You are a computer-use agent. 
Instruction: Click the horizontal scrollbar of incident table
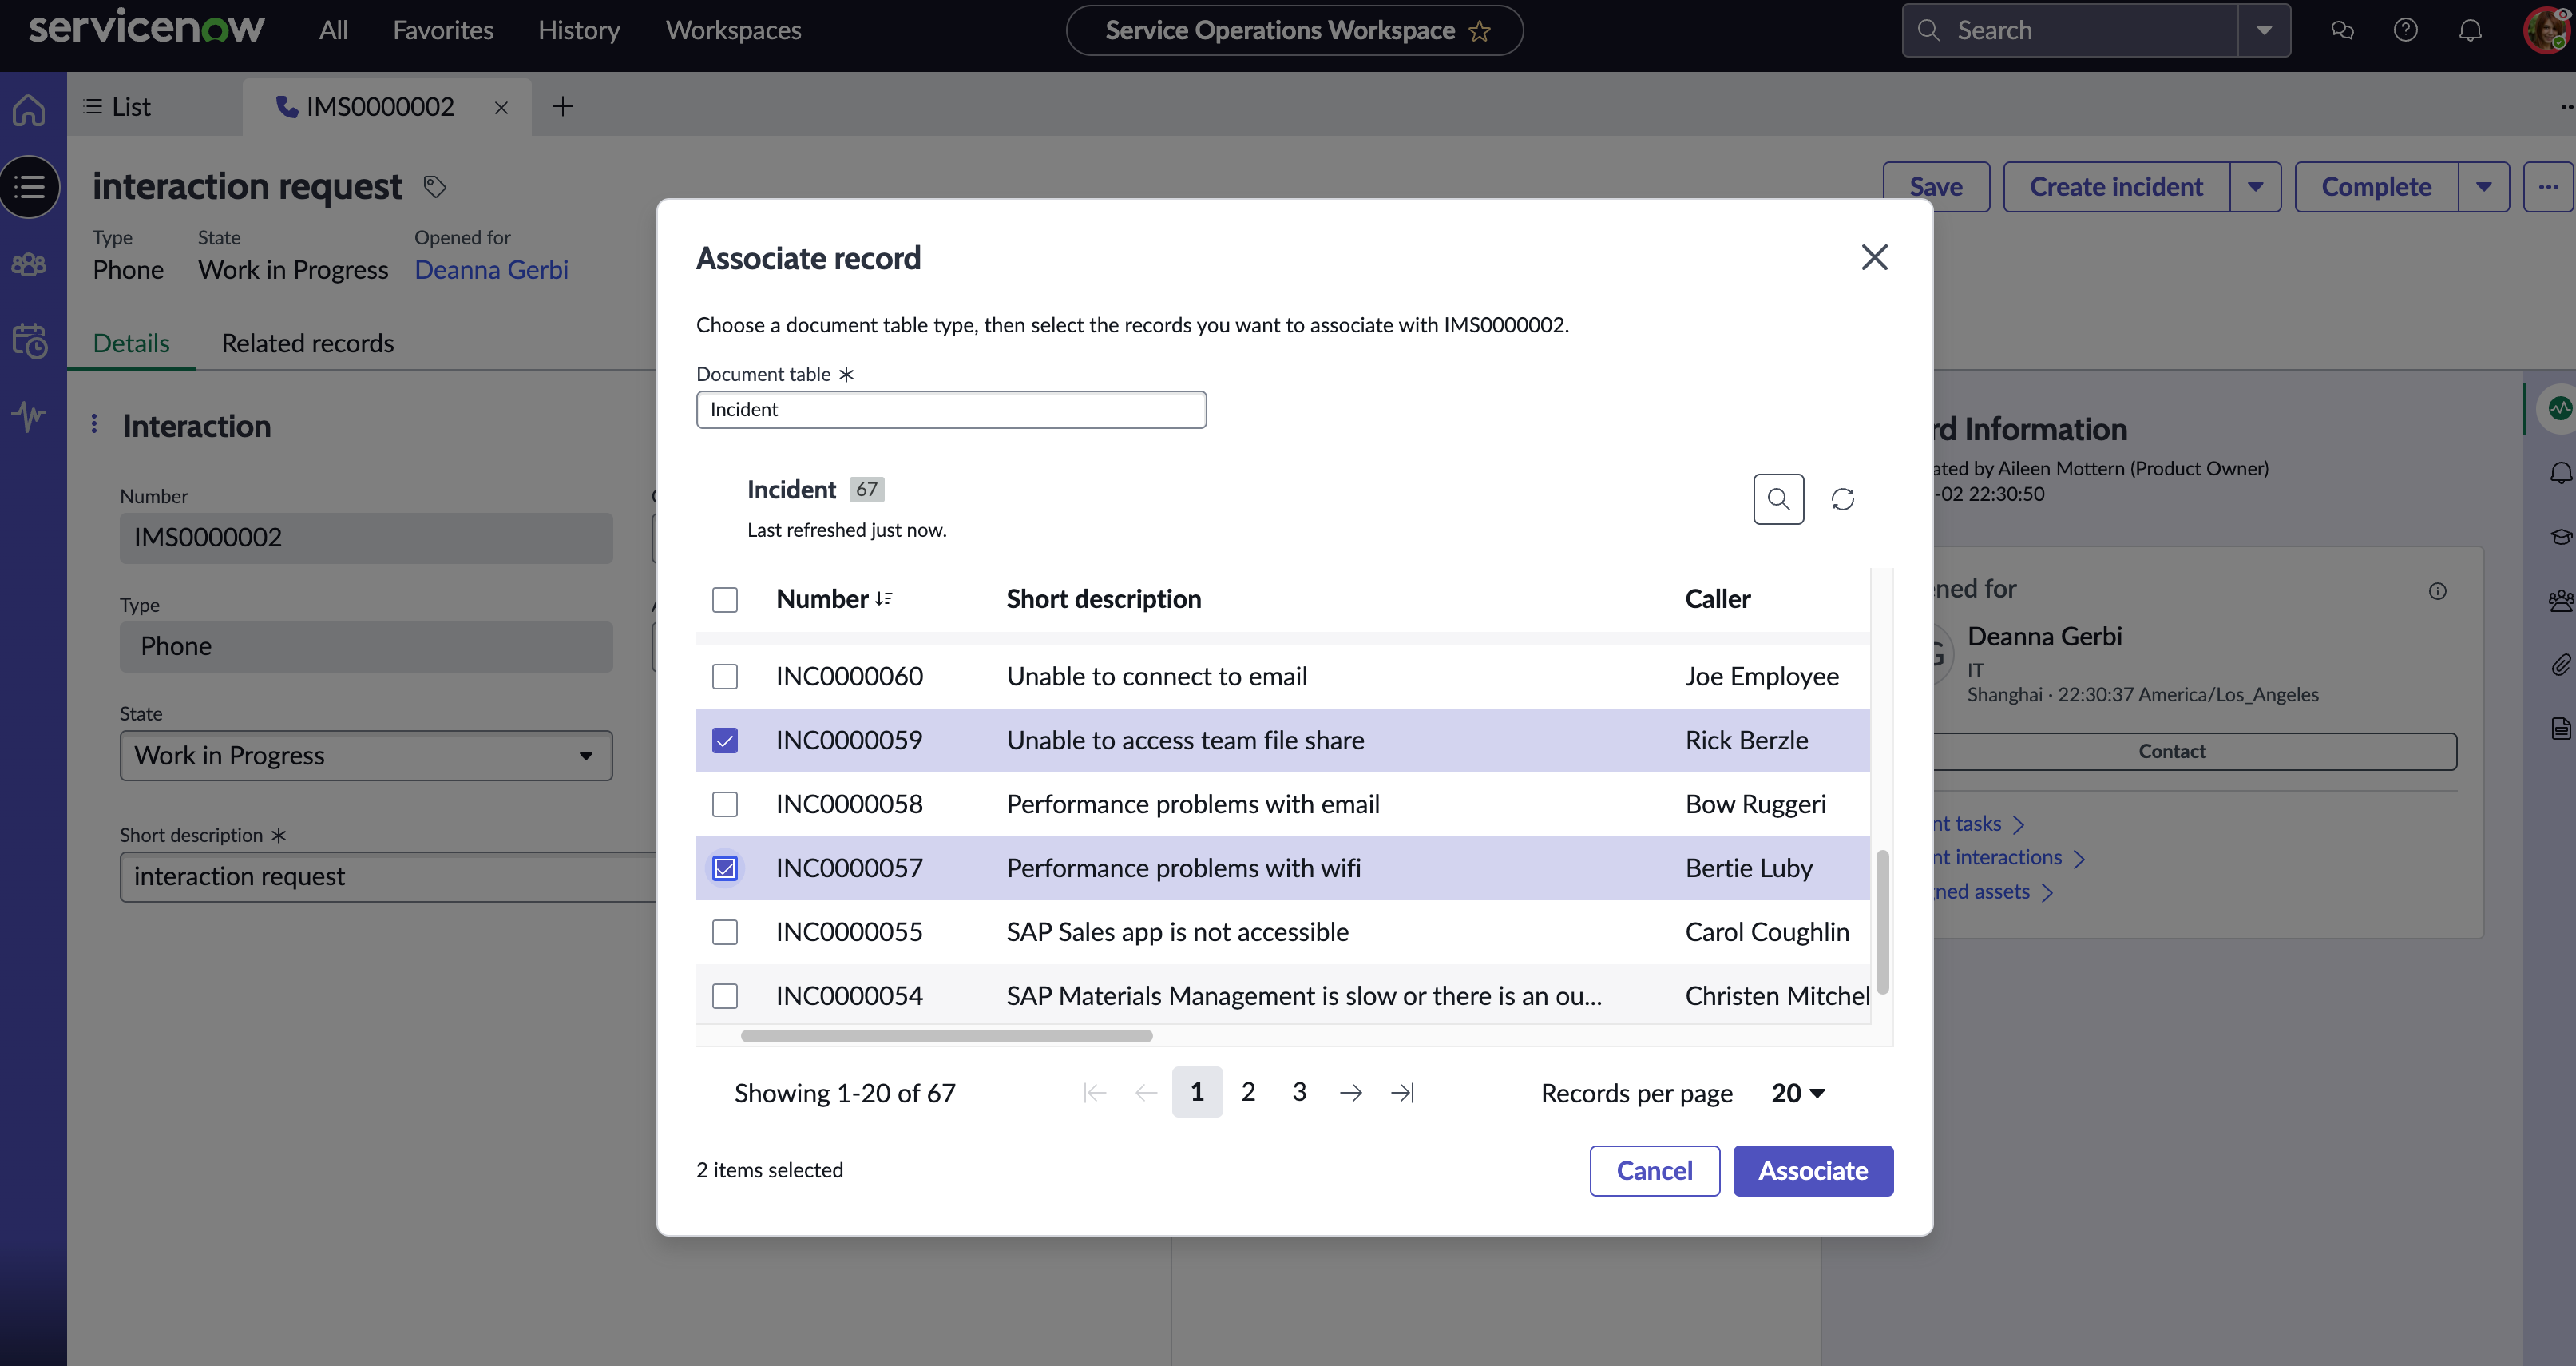pyautogui.click(x=946, y=1036)
